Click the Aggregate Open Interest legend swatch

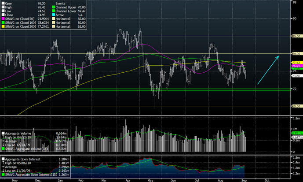[3, 159]
